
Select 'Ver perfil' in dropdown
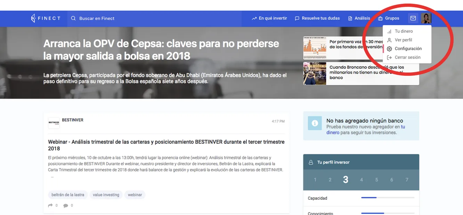[403, 40]
